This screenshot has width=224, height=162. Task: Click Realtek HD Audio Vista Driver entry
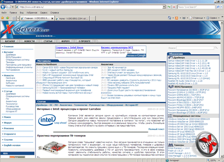point(185,81)
